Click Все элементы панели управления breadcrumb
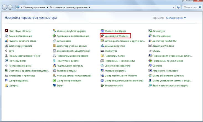 click(x=69, y=7)
